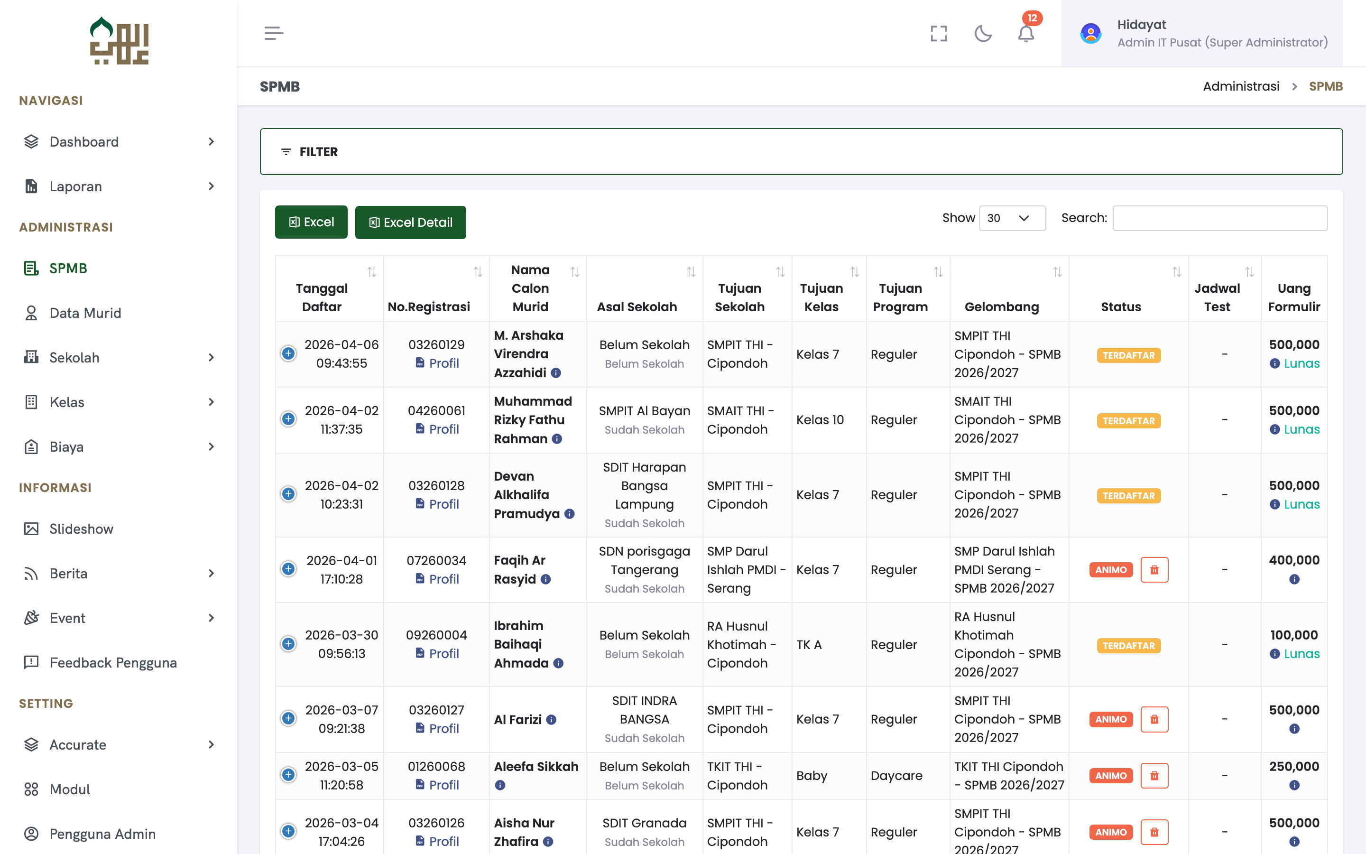
Task: Open the Kelas menu
Action: coord(119,402)
